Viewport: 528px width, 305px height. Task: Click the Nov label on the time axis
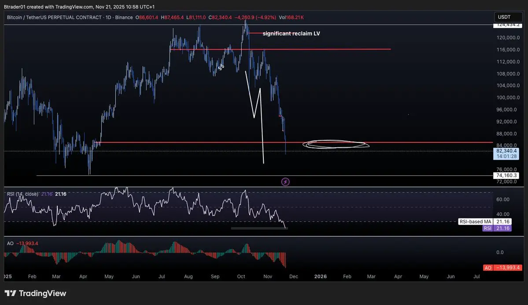(268, 276)
